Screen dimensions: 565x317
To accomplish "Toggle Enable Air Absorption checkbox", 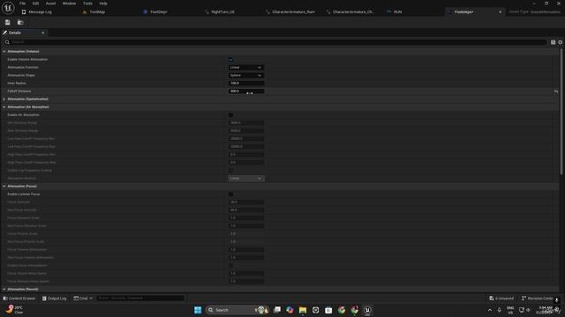I will pos(230,115).
